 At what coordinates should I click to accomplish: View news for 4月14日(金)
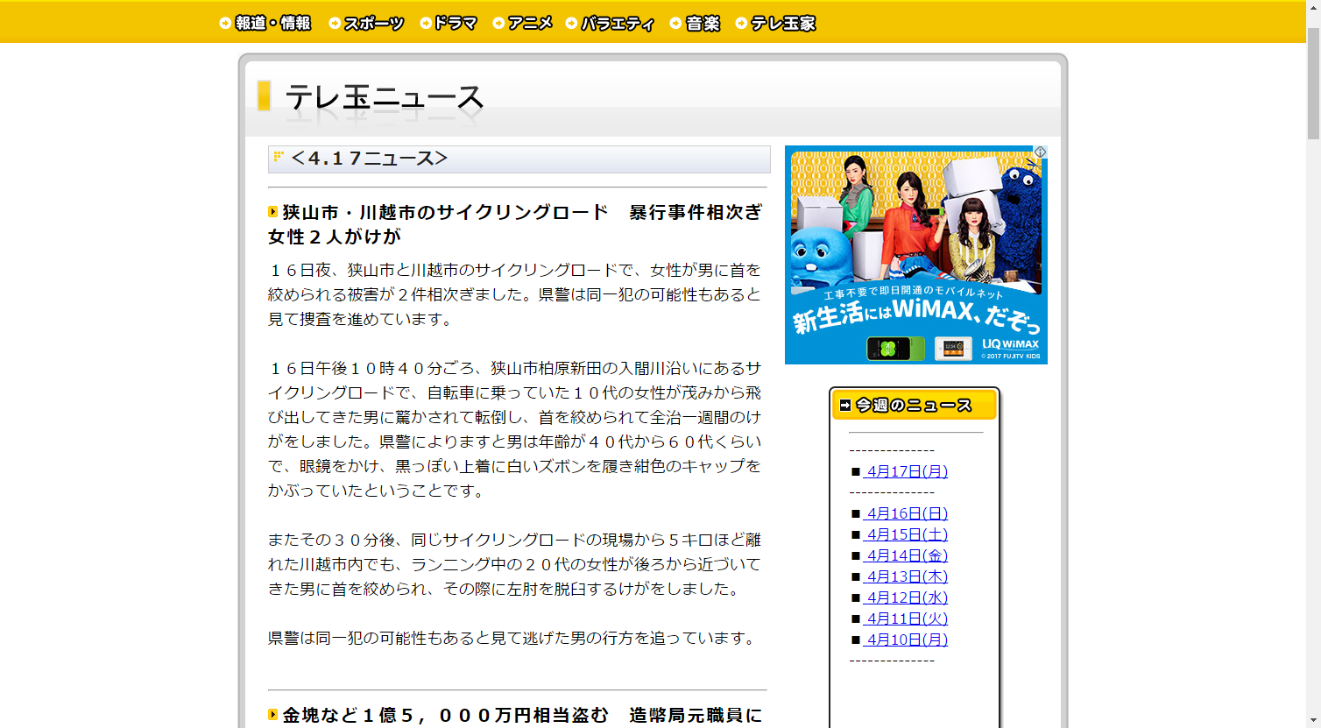pyautogui.click(x=907, y=555)
